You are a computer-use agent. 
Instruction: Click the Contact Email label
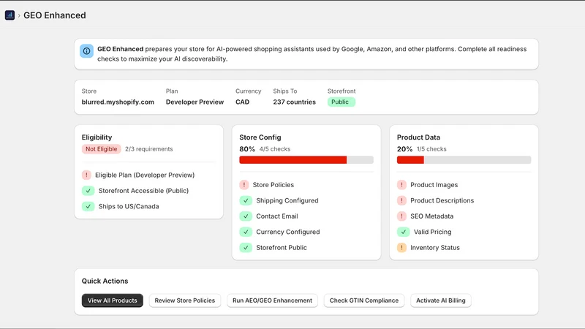point(277,216)
